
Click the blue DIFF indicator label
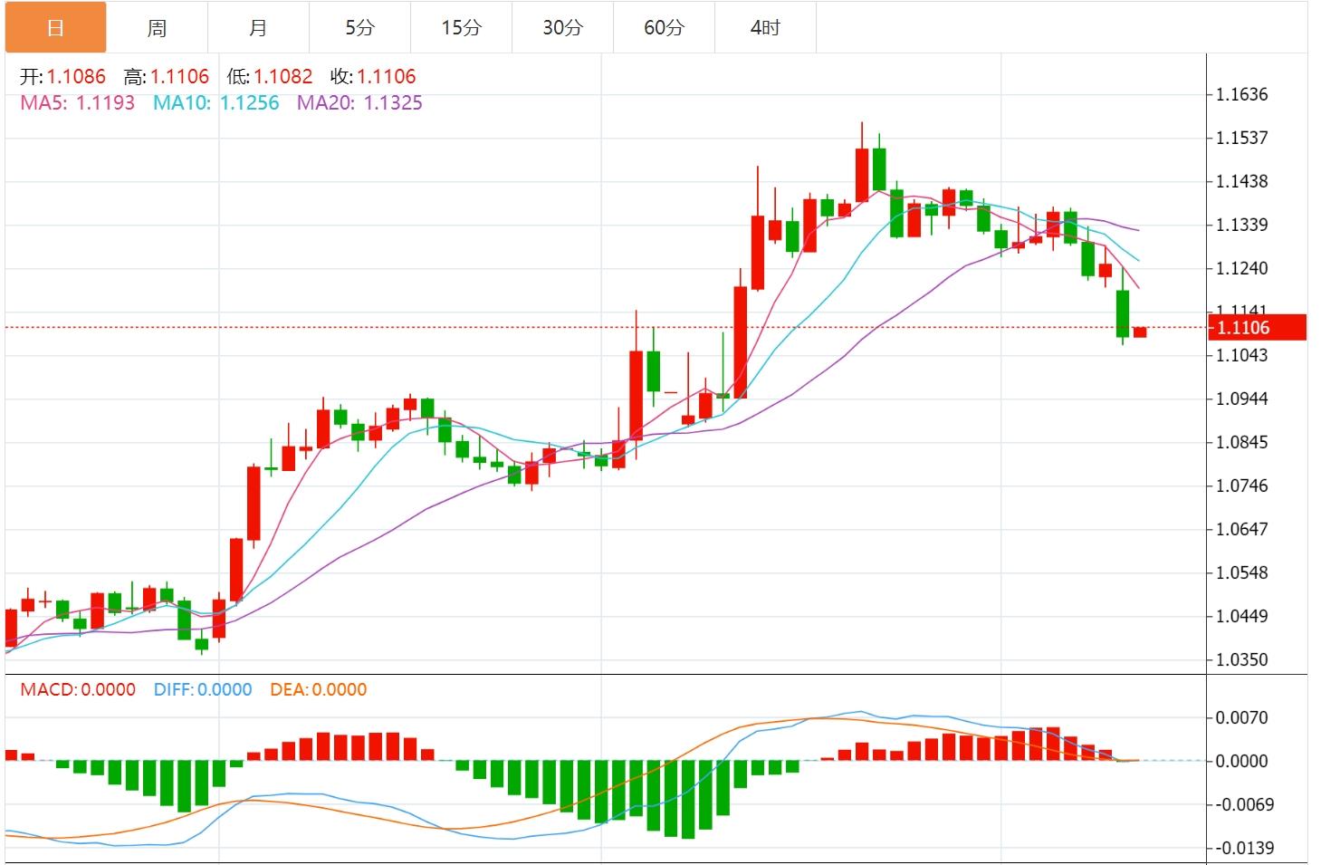[203, 689]
